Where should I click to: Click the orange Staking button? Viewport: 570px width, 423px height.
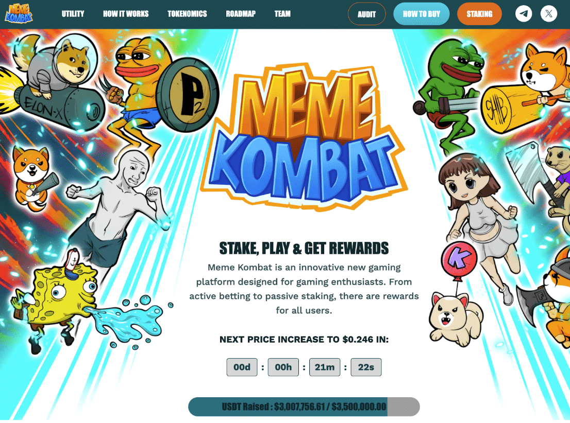479,14
